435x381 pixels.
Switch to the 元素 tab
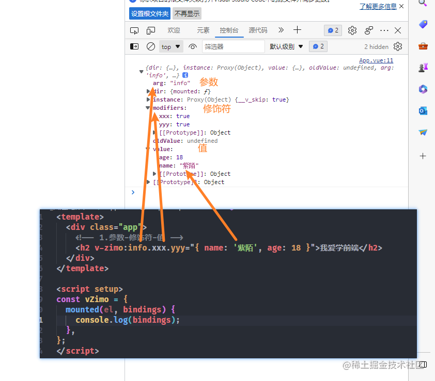[x=203, y=30]
